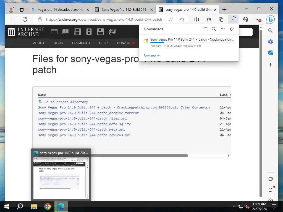Screen dimensions: 283x212
Task: Open Windows taskbar search
Action: [20, 206]
